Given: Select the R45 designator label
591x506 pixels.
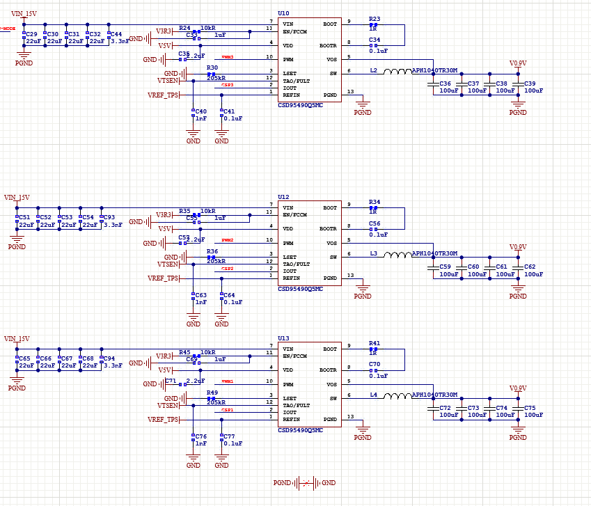Looking at the screenshot, I should point(184,353).
